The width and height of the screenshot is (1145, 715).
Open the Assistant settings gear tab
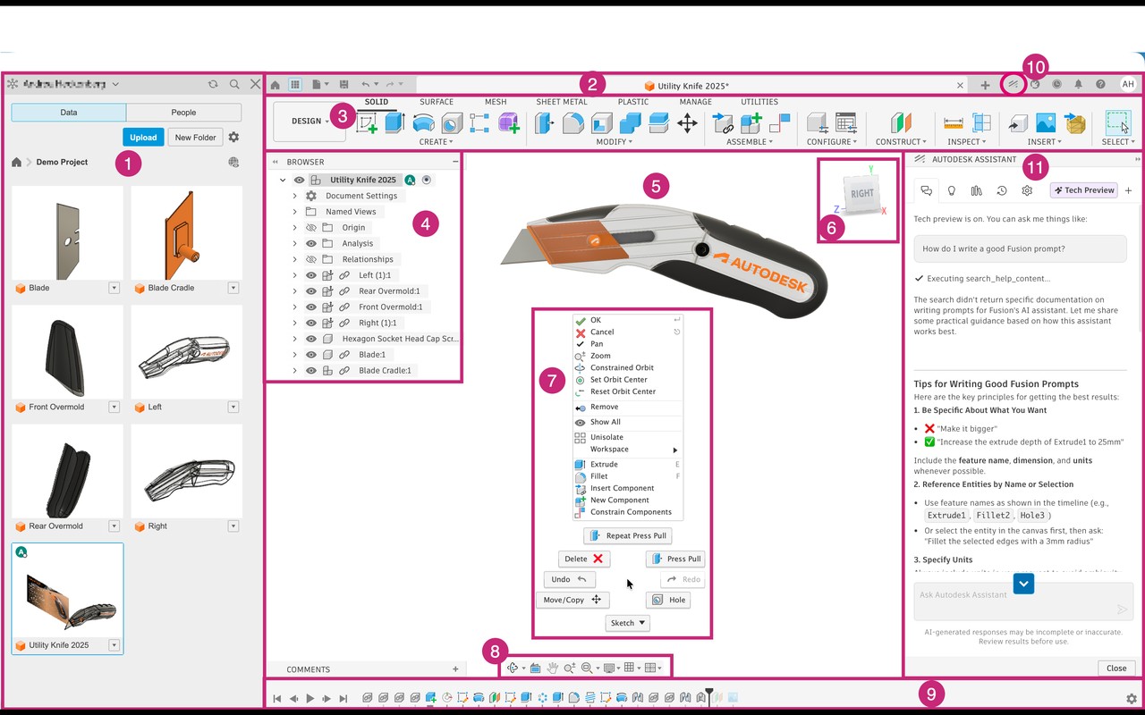[x=1027, y=190]
